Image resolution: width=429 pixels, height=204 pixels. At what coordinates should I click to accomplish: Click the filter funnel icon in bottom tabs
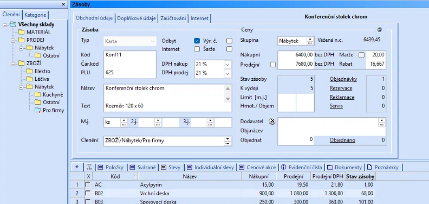coord(89,167)
